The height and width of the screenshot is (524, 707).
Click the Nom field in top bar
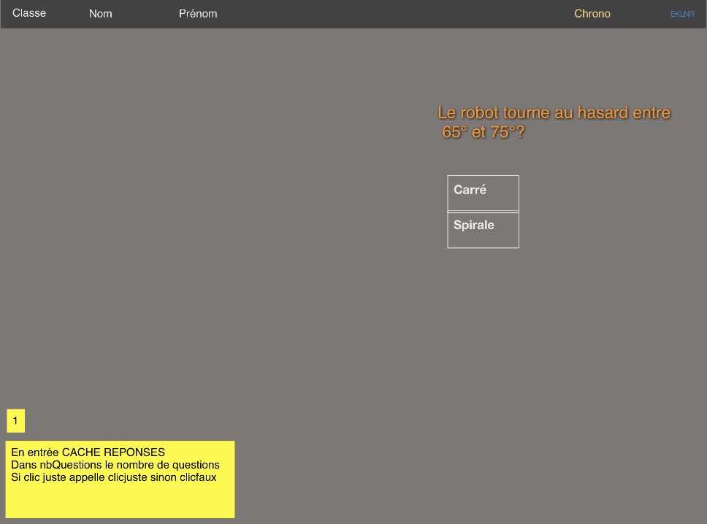click(x=101, y=14)
